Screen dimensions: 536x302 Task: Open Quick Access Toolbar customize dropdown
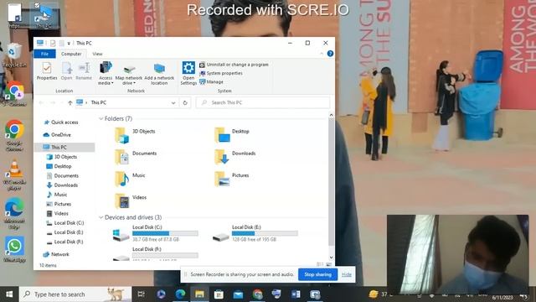tap(69, 44)
